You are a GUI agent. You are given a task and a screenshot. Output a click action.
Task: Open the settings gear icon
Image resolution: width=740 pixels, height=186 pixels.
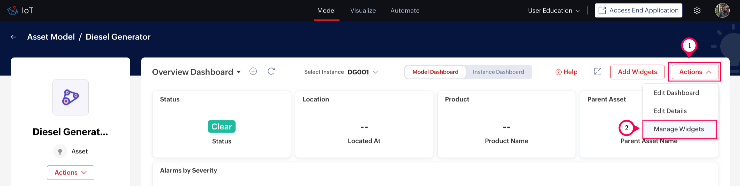[x=697, y=11]
